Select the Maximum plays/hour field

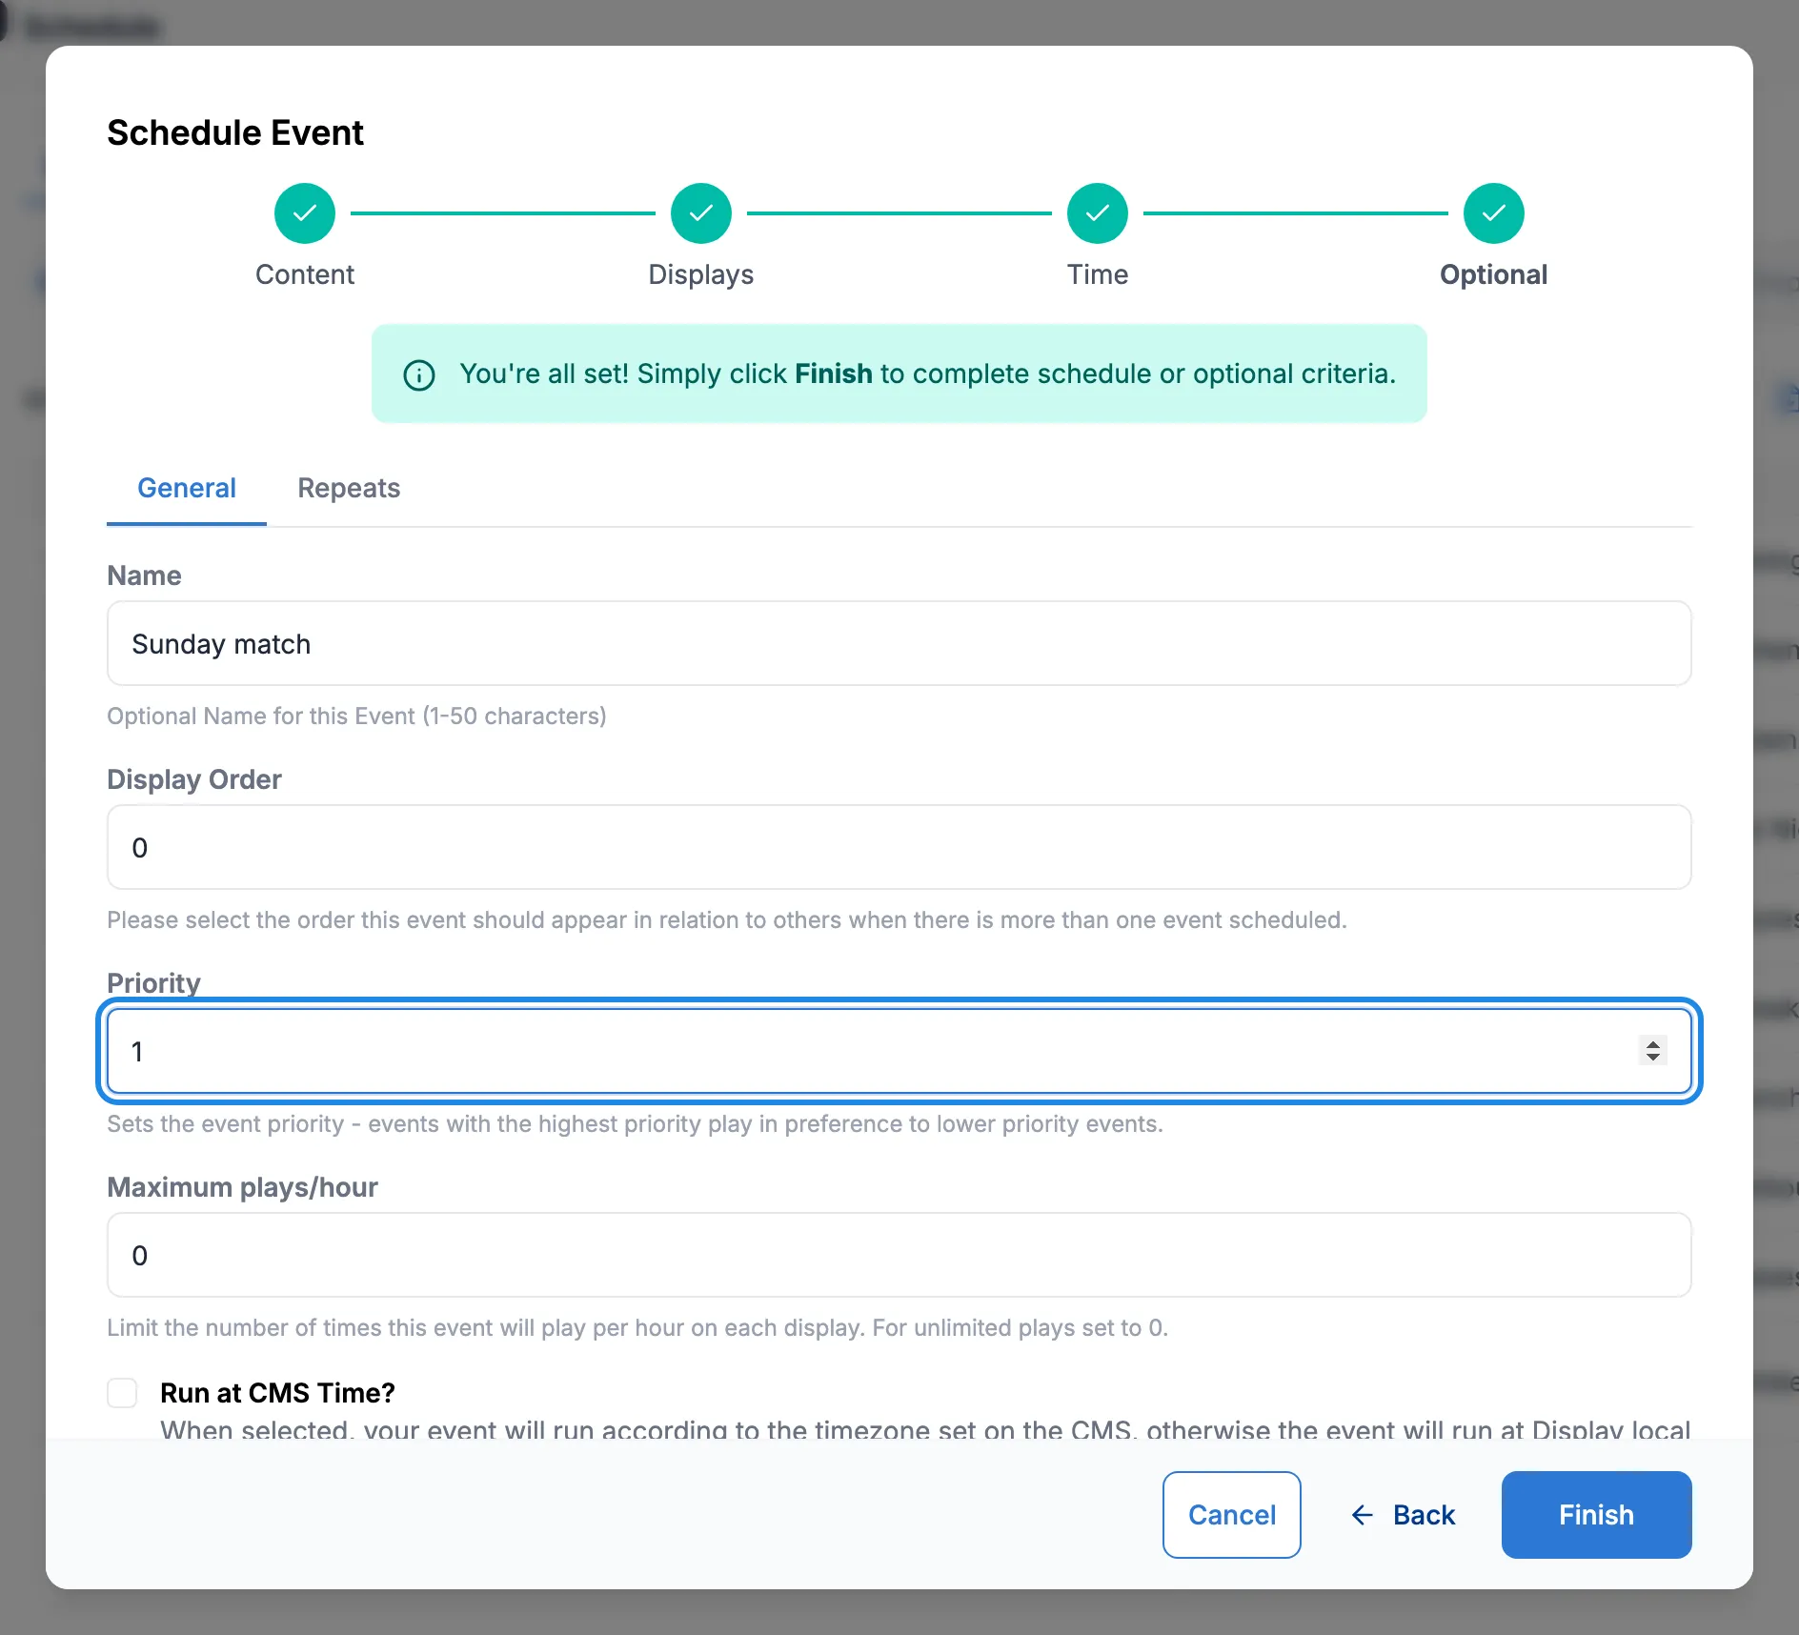899,1255
